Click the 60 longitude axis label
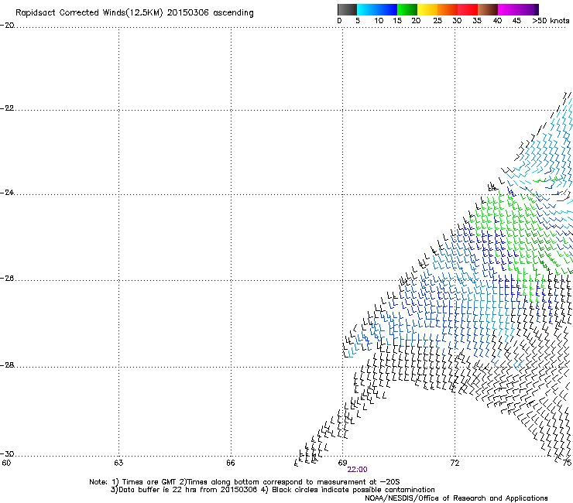Viewport: 573px width, 503px height. pyautogui.click(x=6, y=463)
